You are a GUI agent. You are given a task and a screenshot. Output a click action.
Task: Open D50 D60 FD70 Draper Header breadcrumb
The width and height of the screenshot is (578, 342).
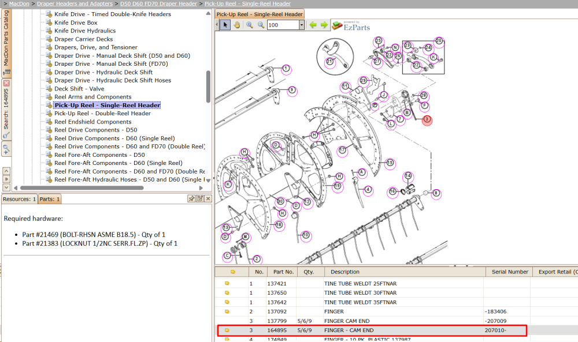(158, 3)
